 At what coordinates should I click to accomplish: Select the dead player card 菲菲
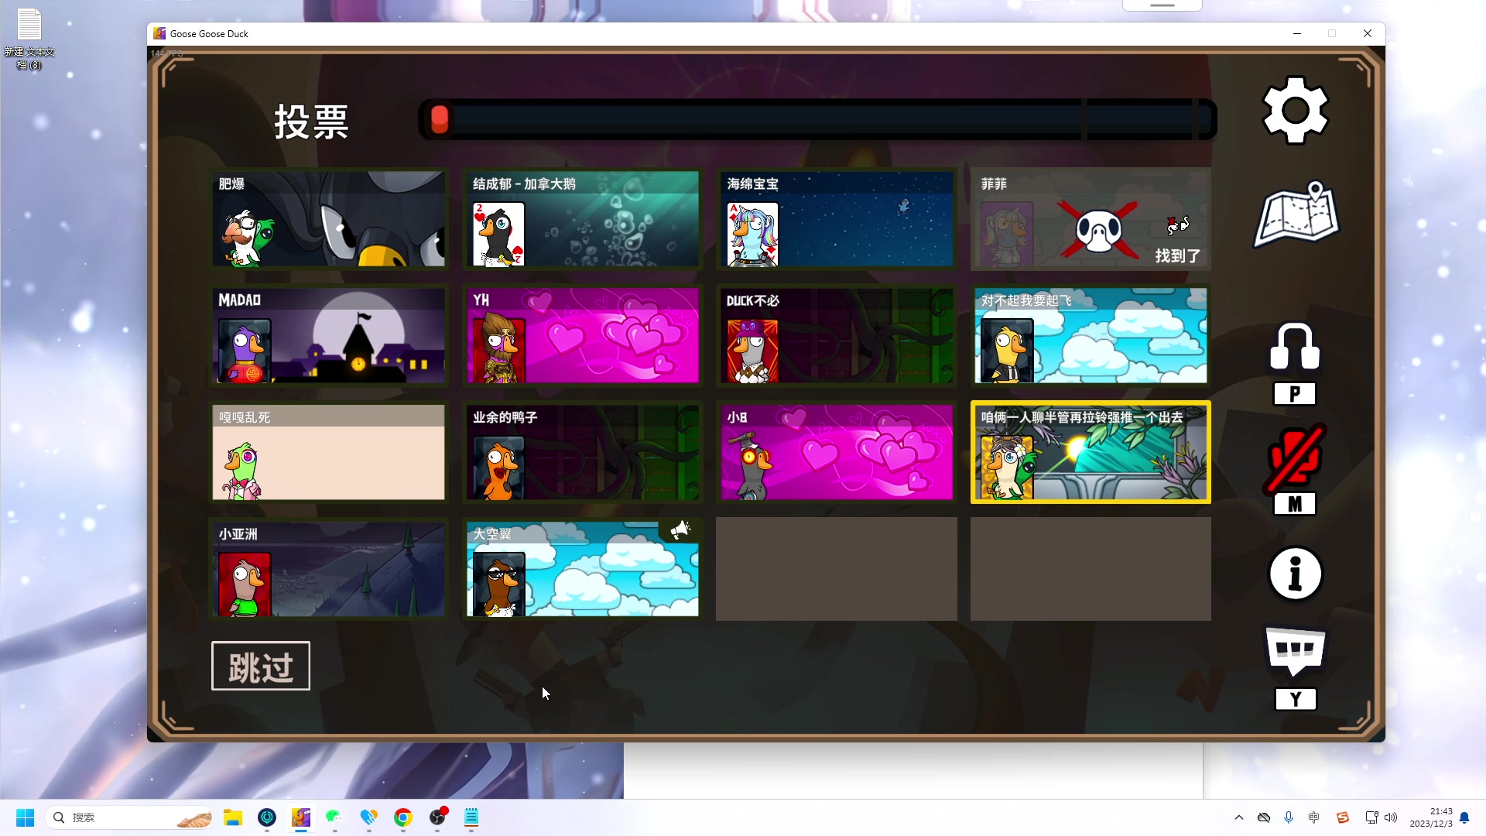(x=1091, y=219)
